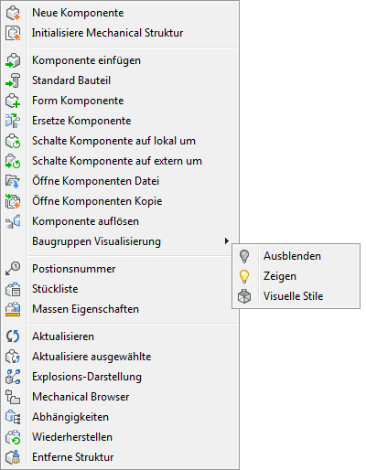The image size is (366, 470).
Task: Click the Mechanical Browser tree icon
Action: (x=13, y=397)
